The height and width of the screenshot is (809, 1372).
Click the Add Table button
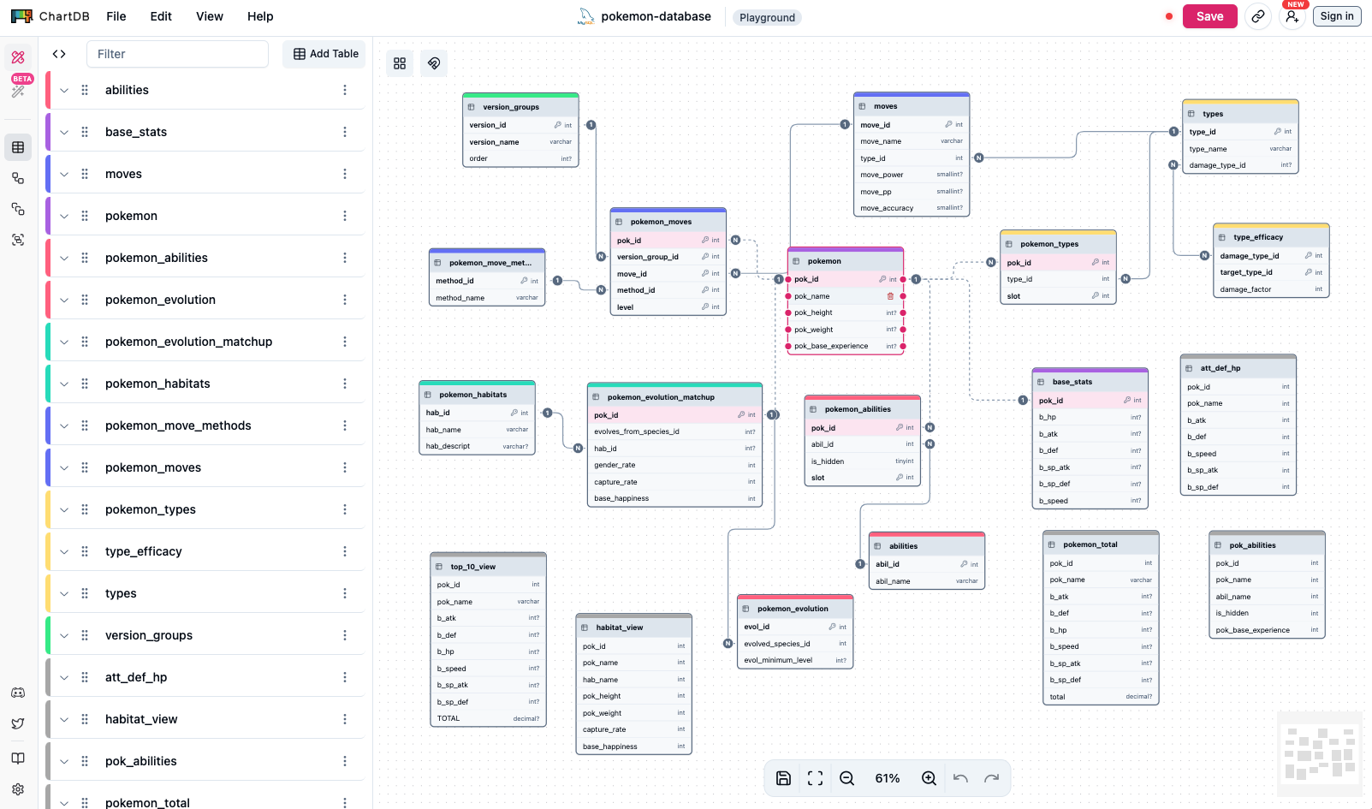pos(326,54)
